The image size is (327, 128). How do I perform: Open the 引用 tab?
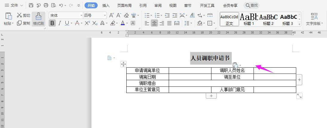[x=143, y=6]
